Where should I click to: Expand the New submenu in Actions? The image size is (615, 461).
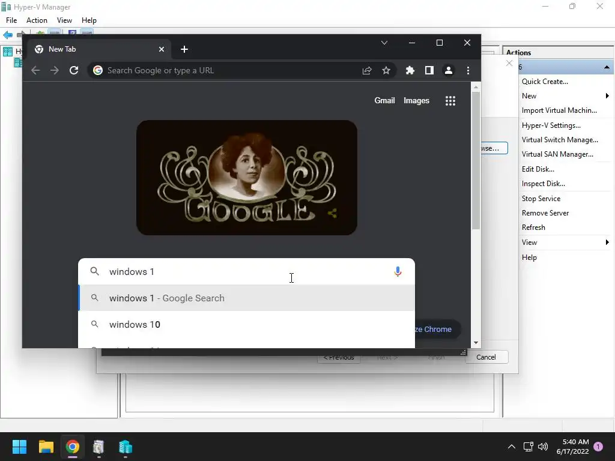click(x=565, y=96)
